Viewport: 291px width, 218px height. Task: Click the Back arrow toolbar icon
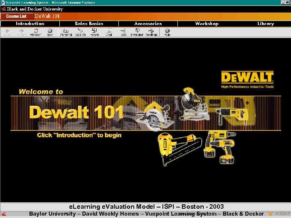pos(8,32)
